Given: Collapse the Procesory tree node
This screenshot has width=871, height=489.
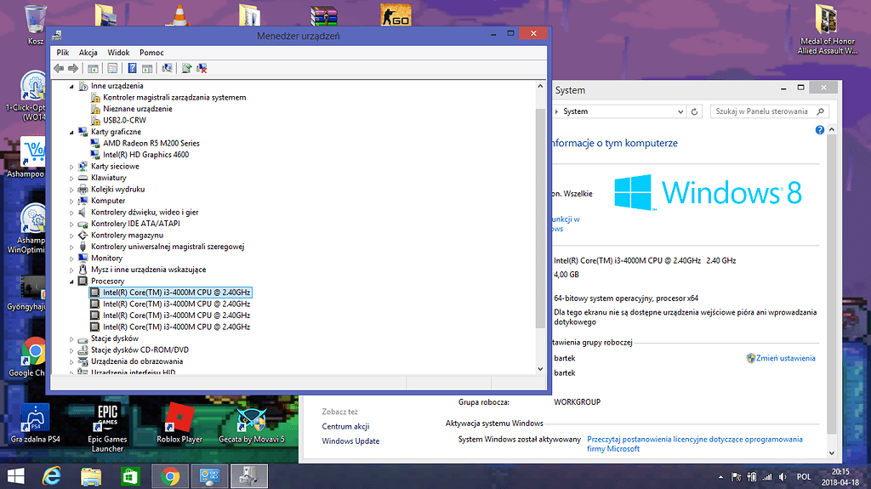Looking at the screenshot, I should tap(72, 281).
